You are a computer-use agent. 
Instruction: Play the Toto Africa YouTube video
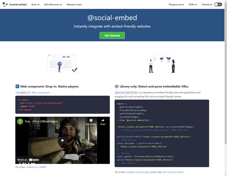pyautogui.click(x=62, y=140)
